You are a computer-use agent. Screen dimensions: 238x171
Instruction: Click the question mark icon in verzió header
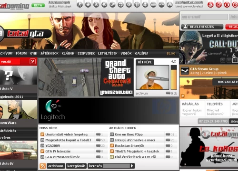[x=32, y=61]
